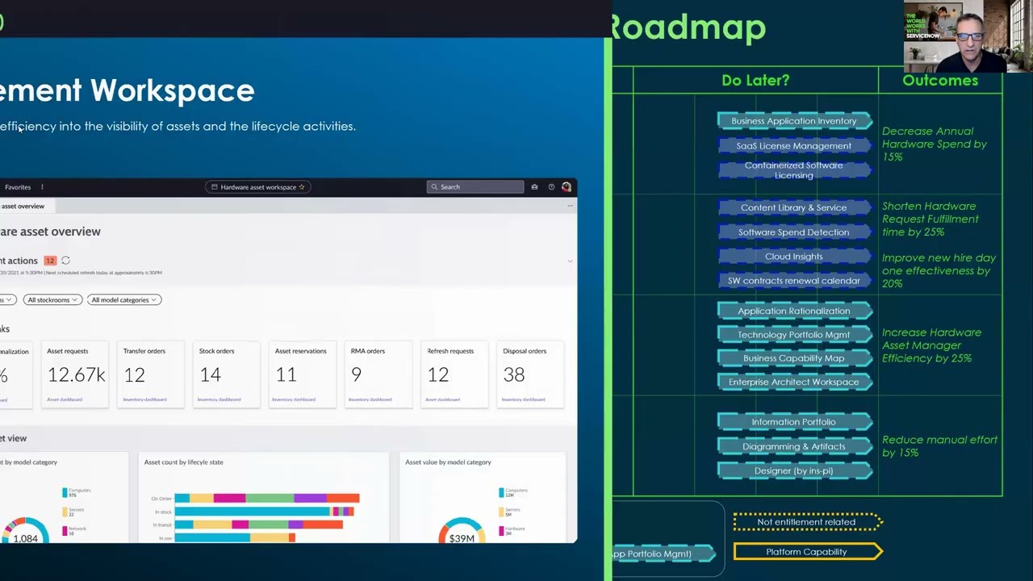
Task: Click into the Search field
Action: coord(475,187)
